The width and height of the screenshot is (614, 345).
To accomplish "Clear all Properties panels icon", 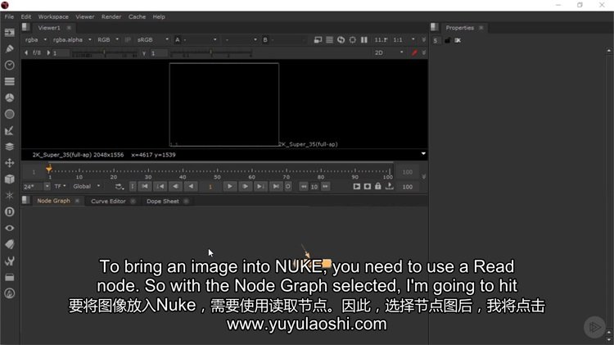I will [x=458, y=40].
